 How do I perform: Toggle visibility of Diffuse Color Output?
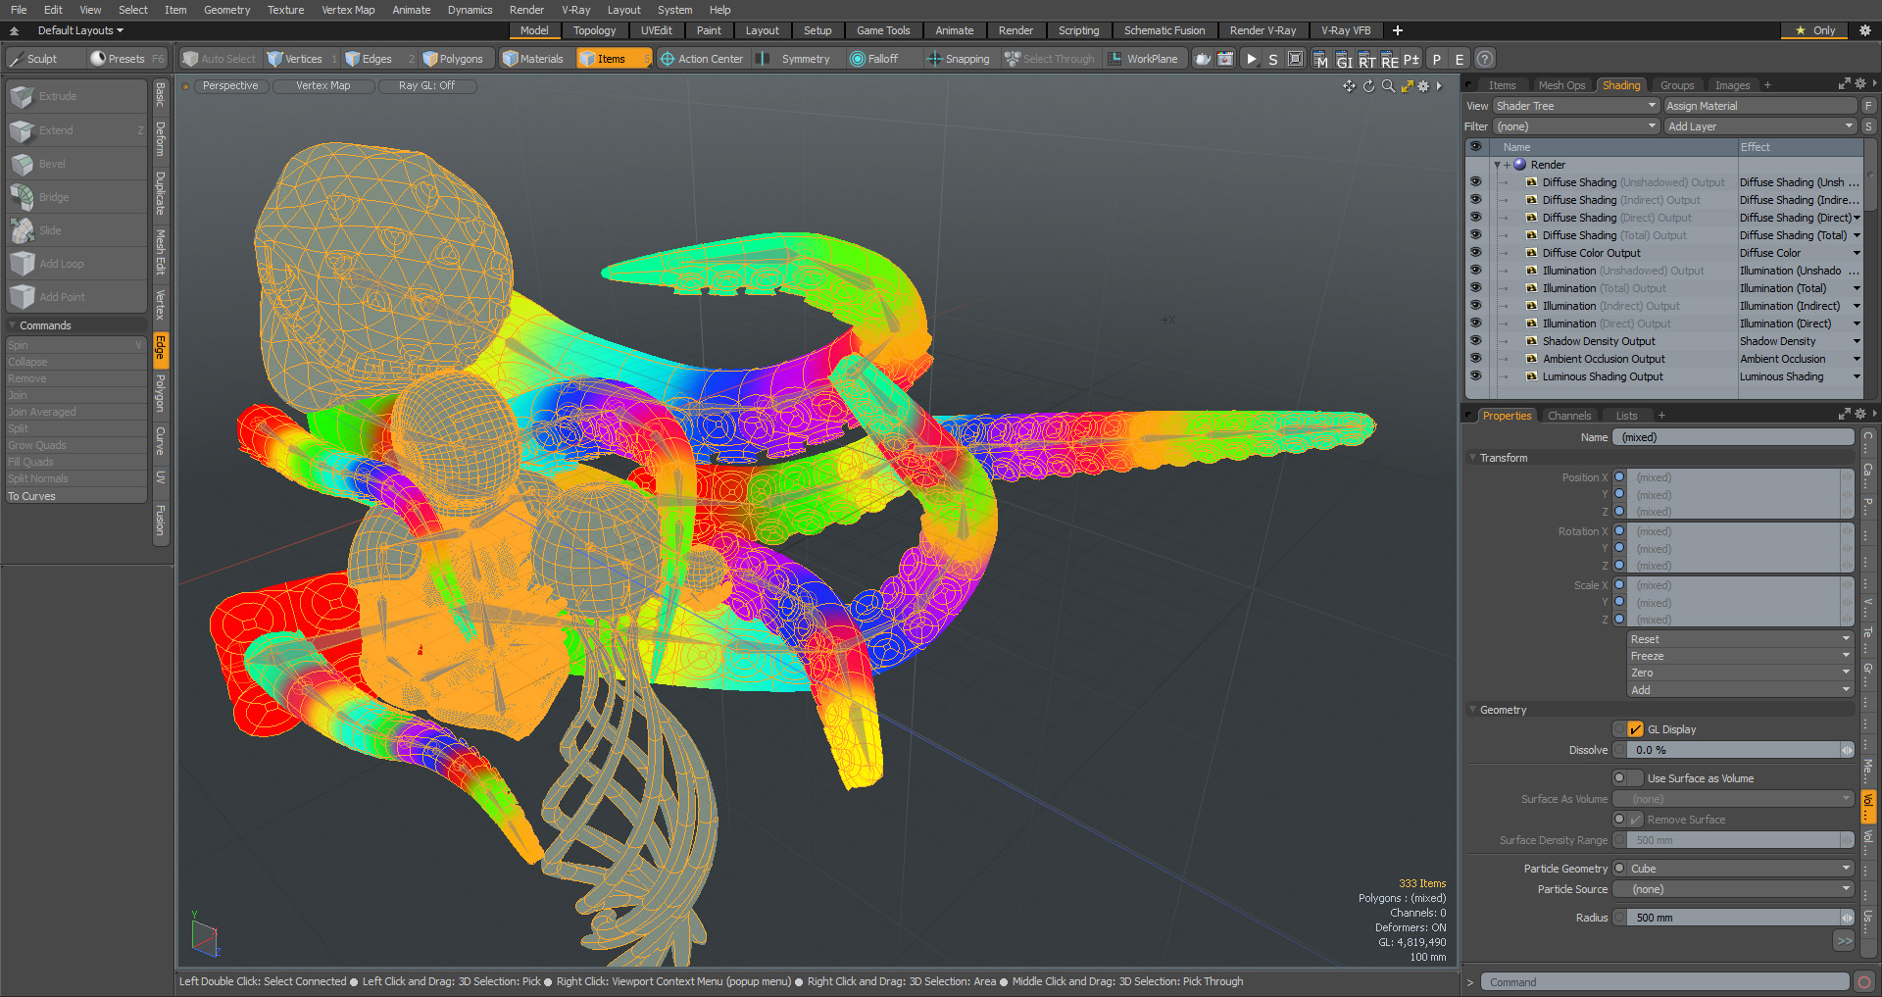pos(1475,253)
